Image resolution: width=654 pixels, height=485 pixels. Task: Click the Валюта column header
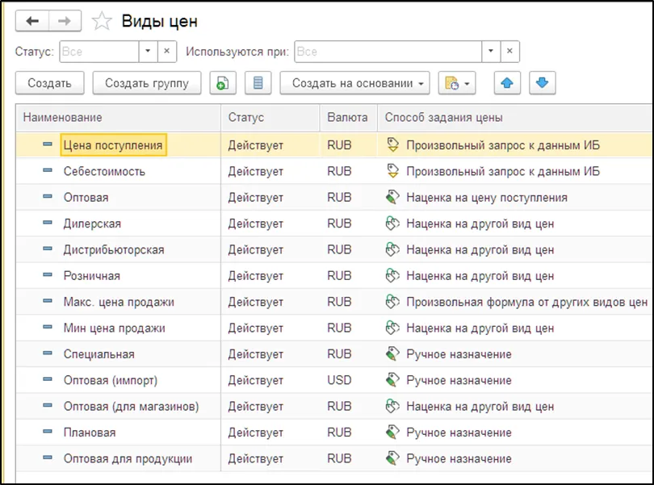click(347, 118)
